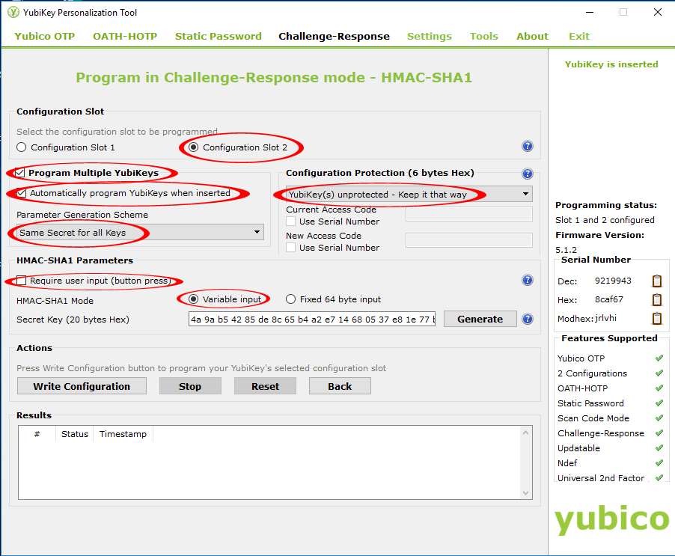Screen dimensions: 675x556
Task: Choose Fixed 64 byte input mode
Action: [290, 299]
